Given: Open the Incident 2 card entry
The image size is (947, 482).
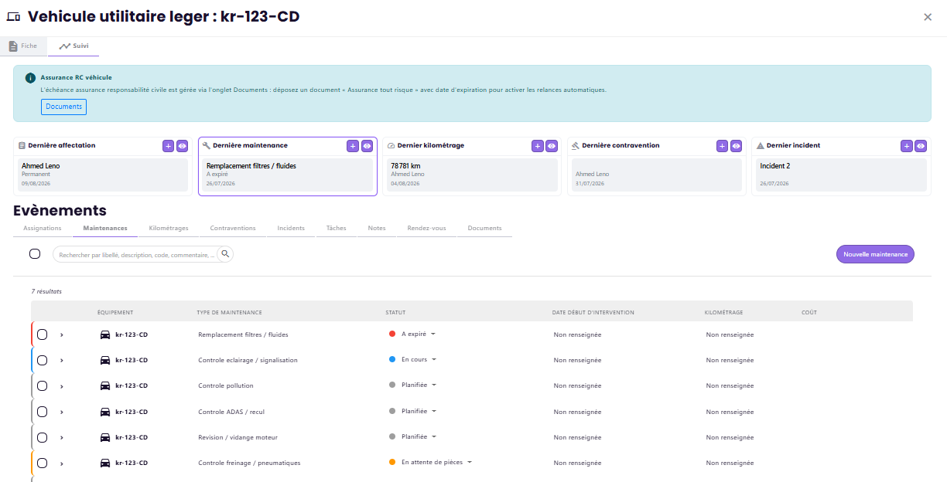Looking at the screenshot, I should pyautogui.click(x=841, y=175).
